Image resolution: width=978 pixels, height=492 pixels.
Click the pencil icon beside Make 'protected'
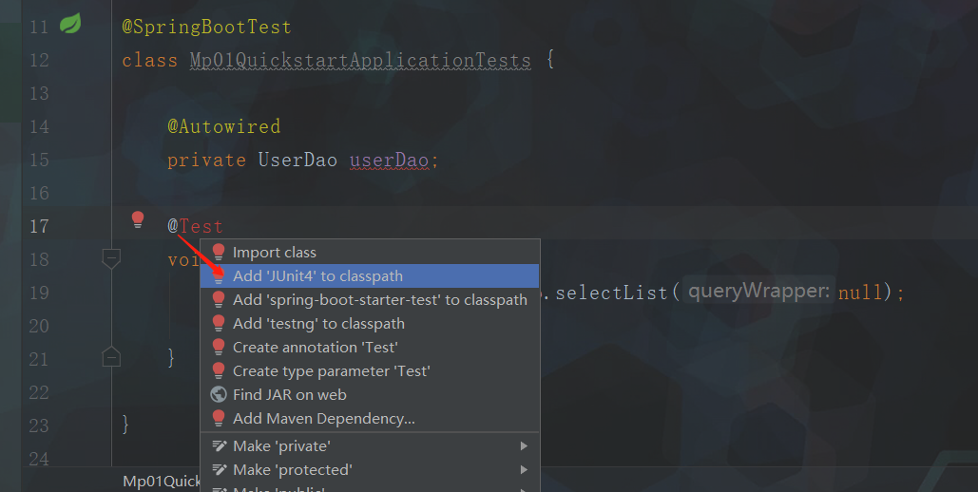click(x=219, y=470)
